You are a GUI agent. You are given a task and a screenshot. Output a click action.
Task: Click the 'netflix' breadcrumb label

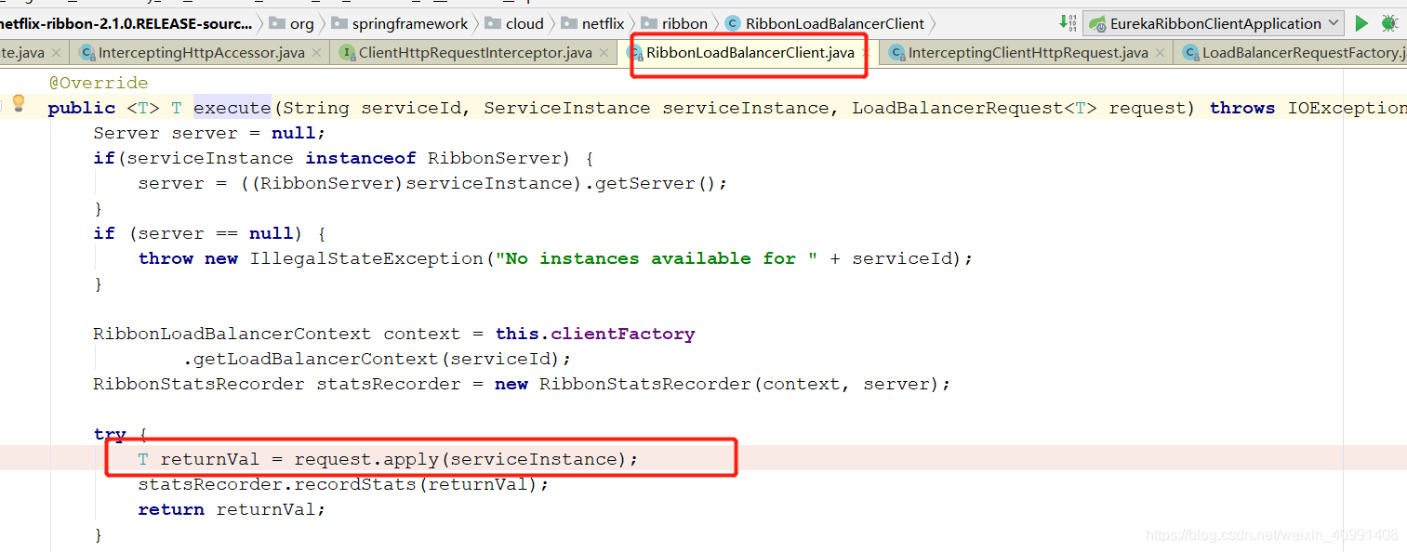[603, 23]
